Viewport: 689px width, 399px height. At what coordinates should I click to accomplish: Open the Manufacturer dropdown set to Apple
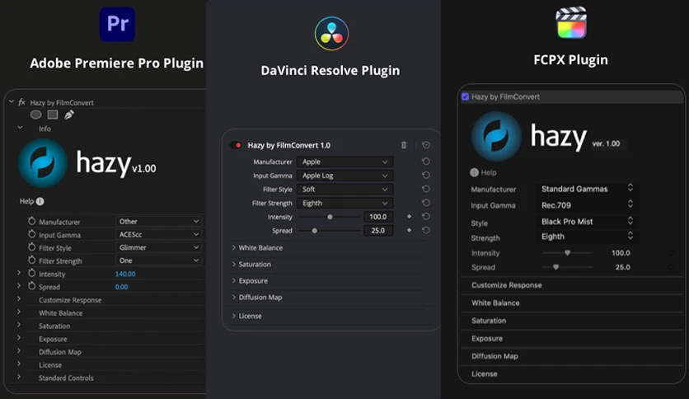pos(344,162)
